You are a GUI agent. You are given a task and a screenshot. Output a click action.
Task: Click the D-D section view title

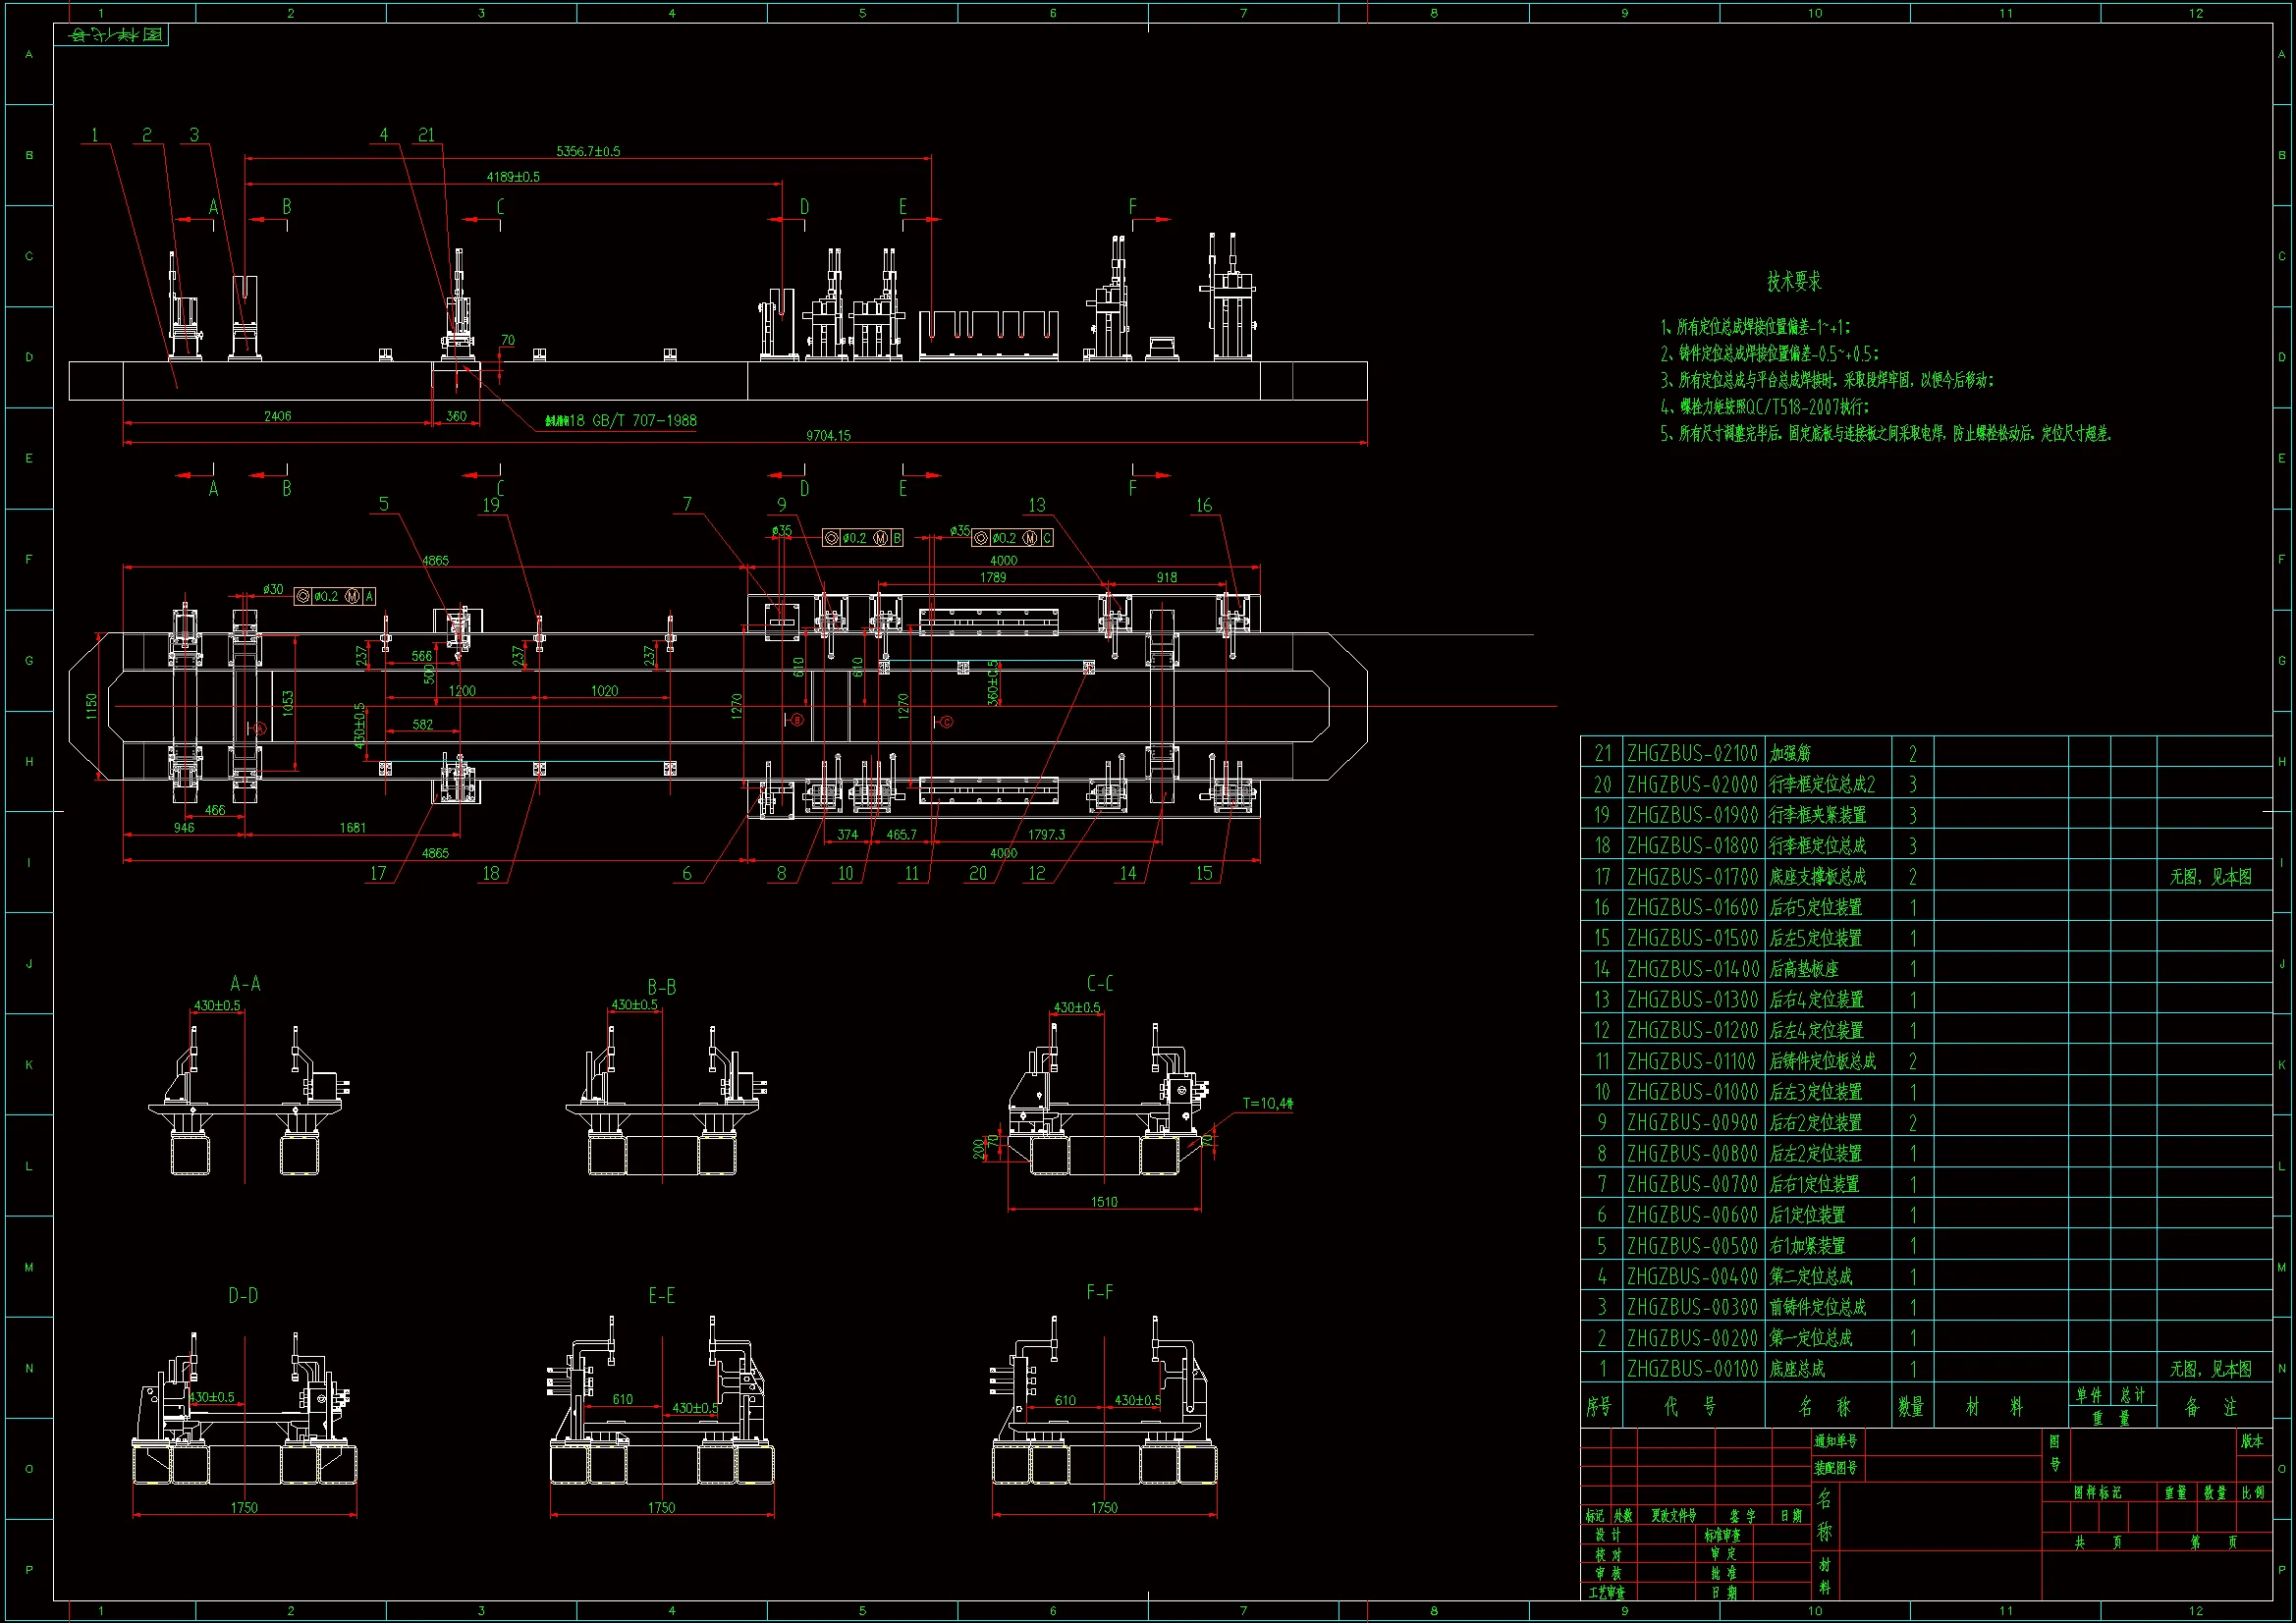click(243, 1295)
